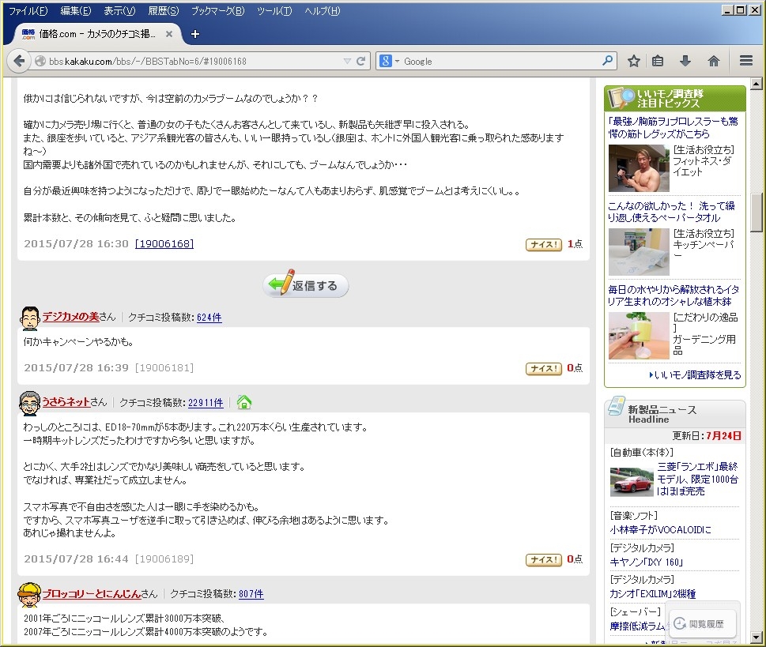Click the vertical scrollbar thumb
Image resolution: width=766 pixels, height=647 pixels.
(757, 213)
